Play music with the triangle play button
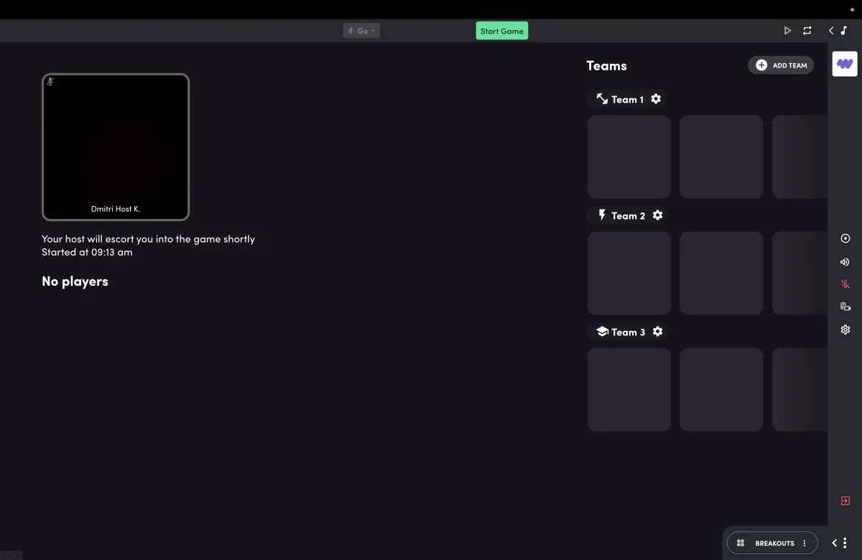The image size is (862, 560). tap(787, 31)
